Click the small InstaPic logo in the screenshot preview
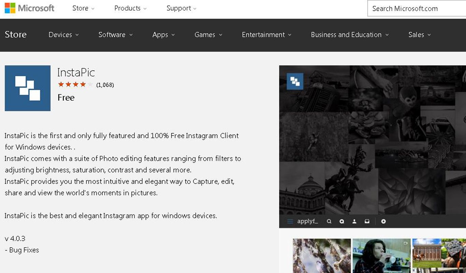Image resolution: width=466 pixels, height=273 pixels. tap(295, 81)
